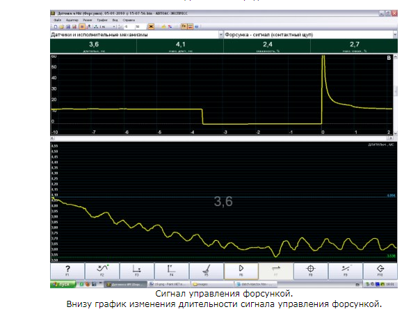The image size is (420, 314).
Task: Open the 'Режим' menu
Action: coord(88,20)
